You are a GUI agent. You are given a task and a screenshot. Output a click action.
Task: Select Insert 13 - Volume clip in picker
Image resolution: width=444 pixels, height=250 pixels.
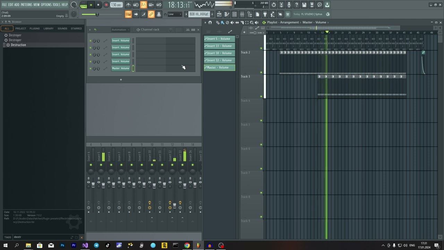point(219,46)
